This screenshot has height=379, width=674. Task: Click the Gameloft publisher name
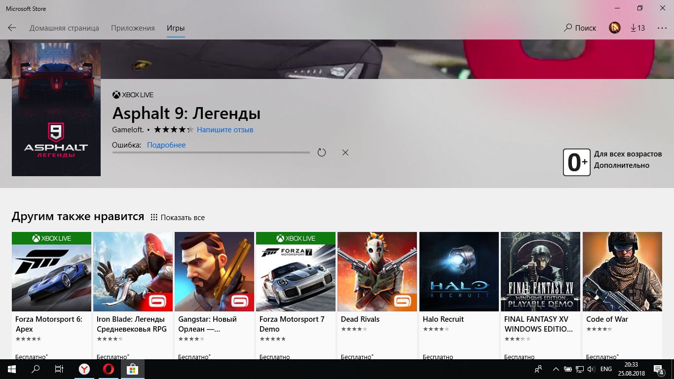pyautogui.click(x=128, y=130)
